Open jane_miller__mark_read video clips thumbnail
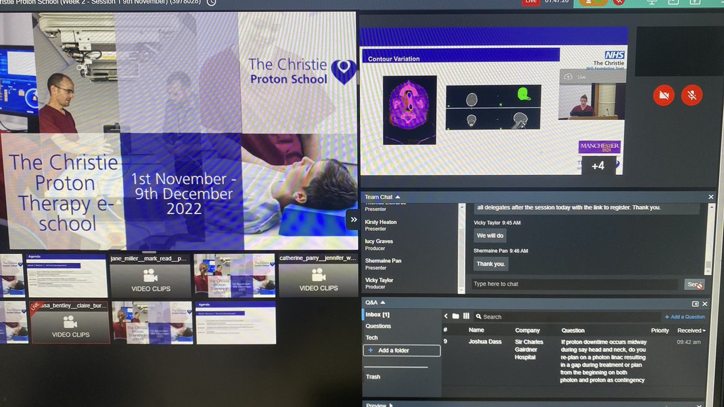 click(x=149, y=276)
